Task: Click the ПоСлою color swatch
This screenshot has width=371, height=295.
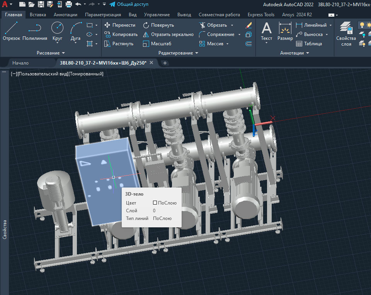Action: (x=155, y=203)
